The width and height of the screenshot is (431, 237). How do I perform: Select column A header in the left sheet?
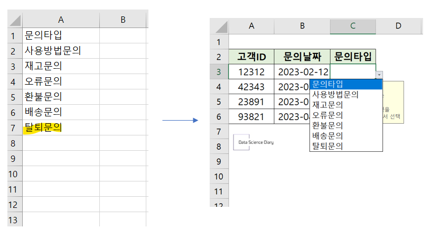(x=61, y=20)
